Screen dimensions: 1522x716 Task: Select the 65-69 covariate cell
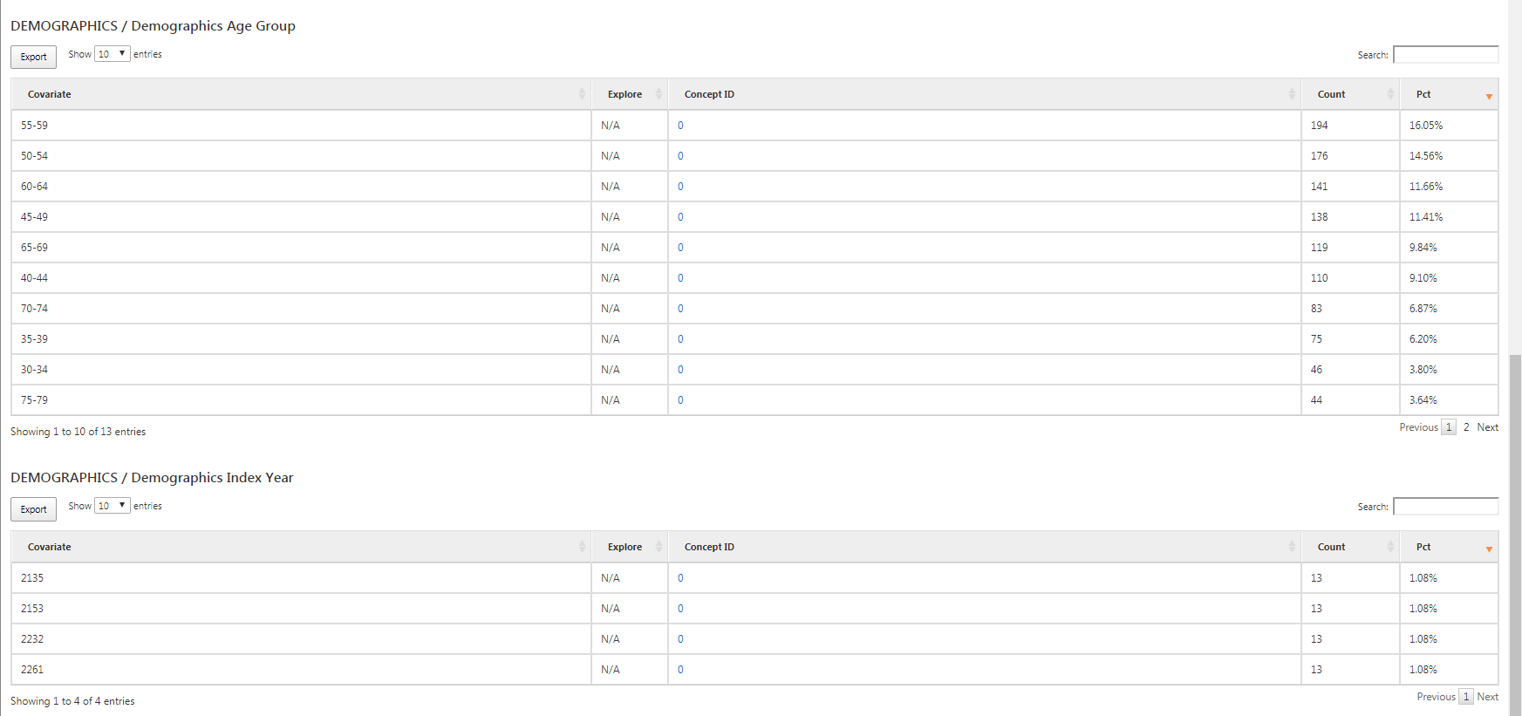click(301, 248)
